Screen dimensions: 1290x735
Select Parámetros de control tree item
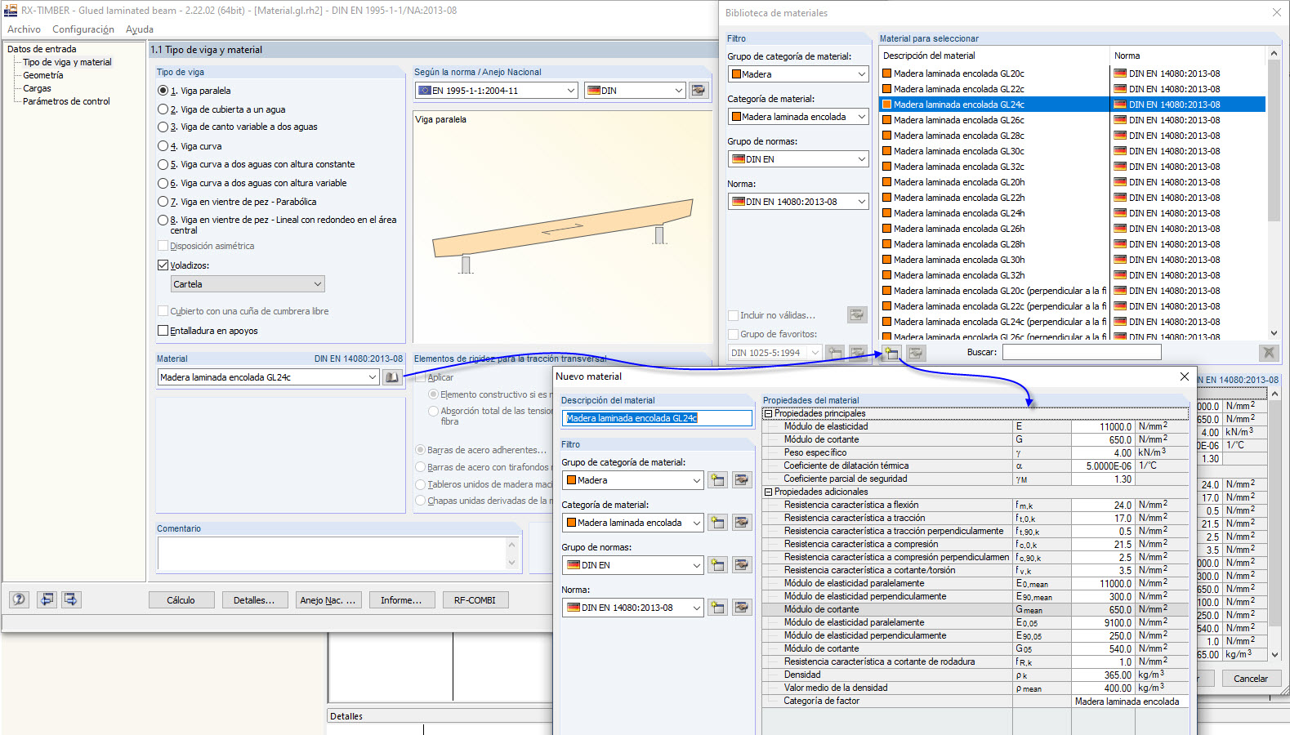[66, 101]
